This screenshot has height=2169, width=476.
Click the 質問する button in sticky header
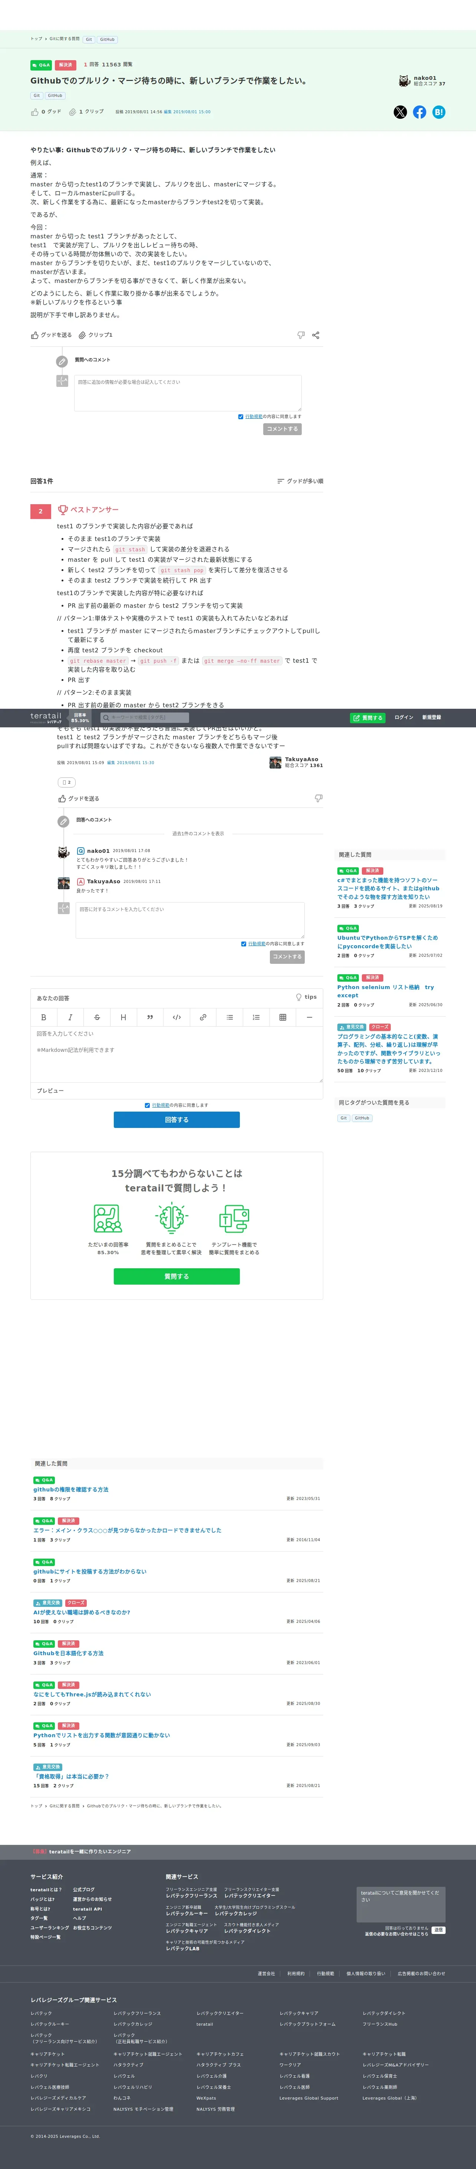click(367, 717)
